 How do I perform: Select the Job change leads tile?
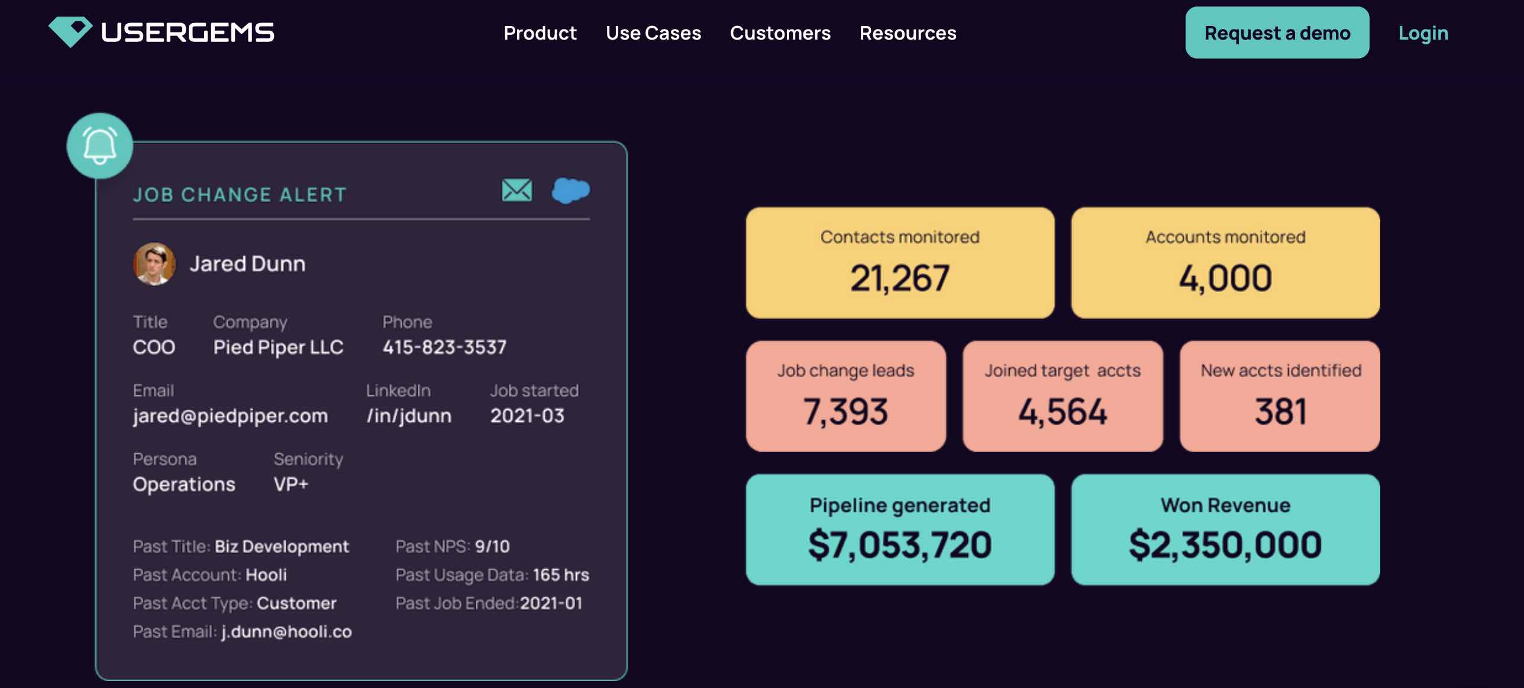pyautogui.click(x=845, y=397)
